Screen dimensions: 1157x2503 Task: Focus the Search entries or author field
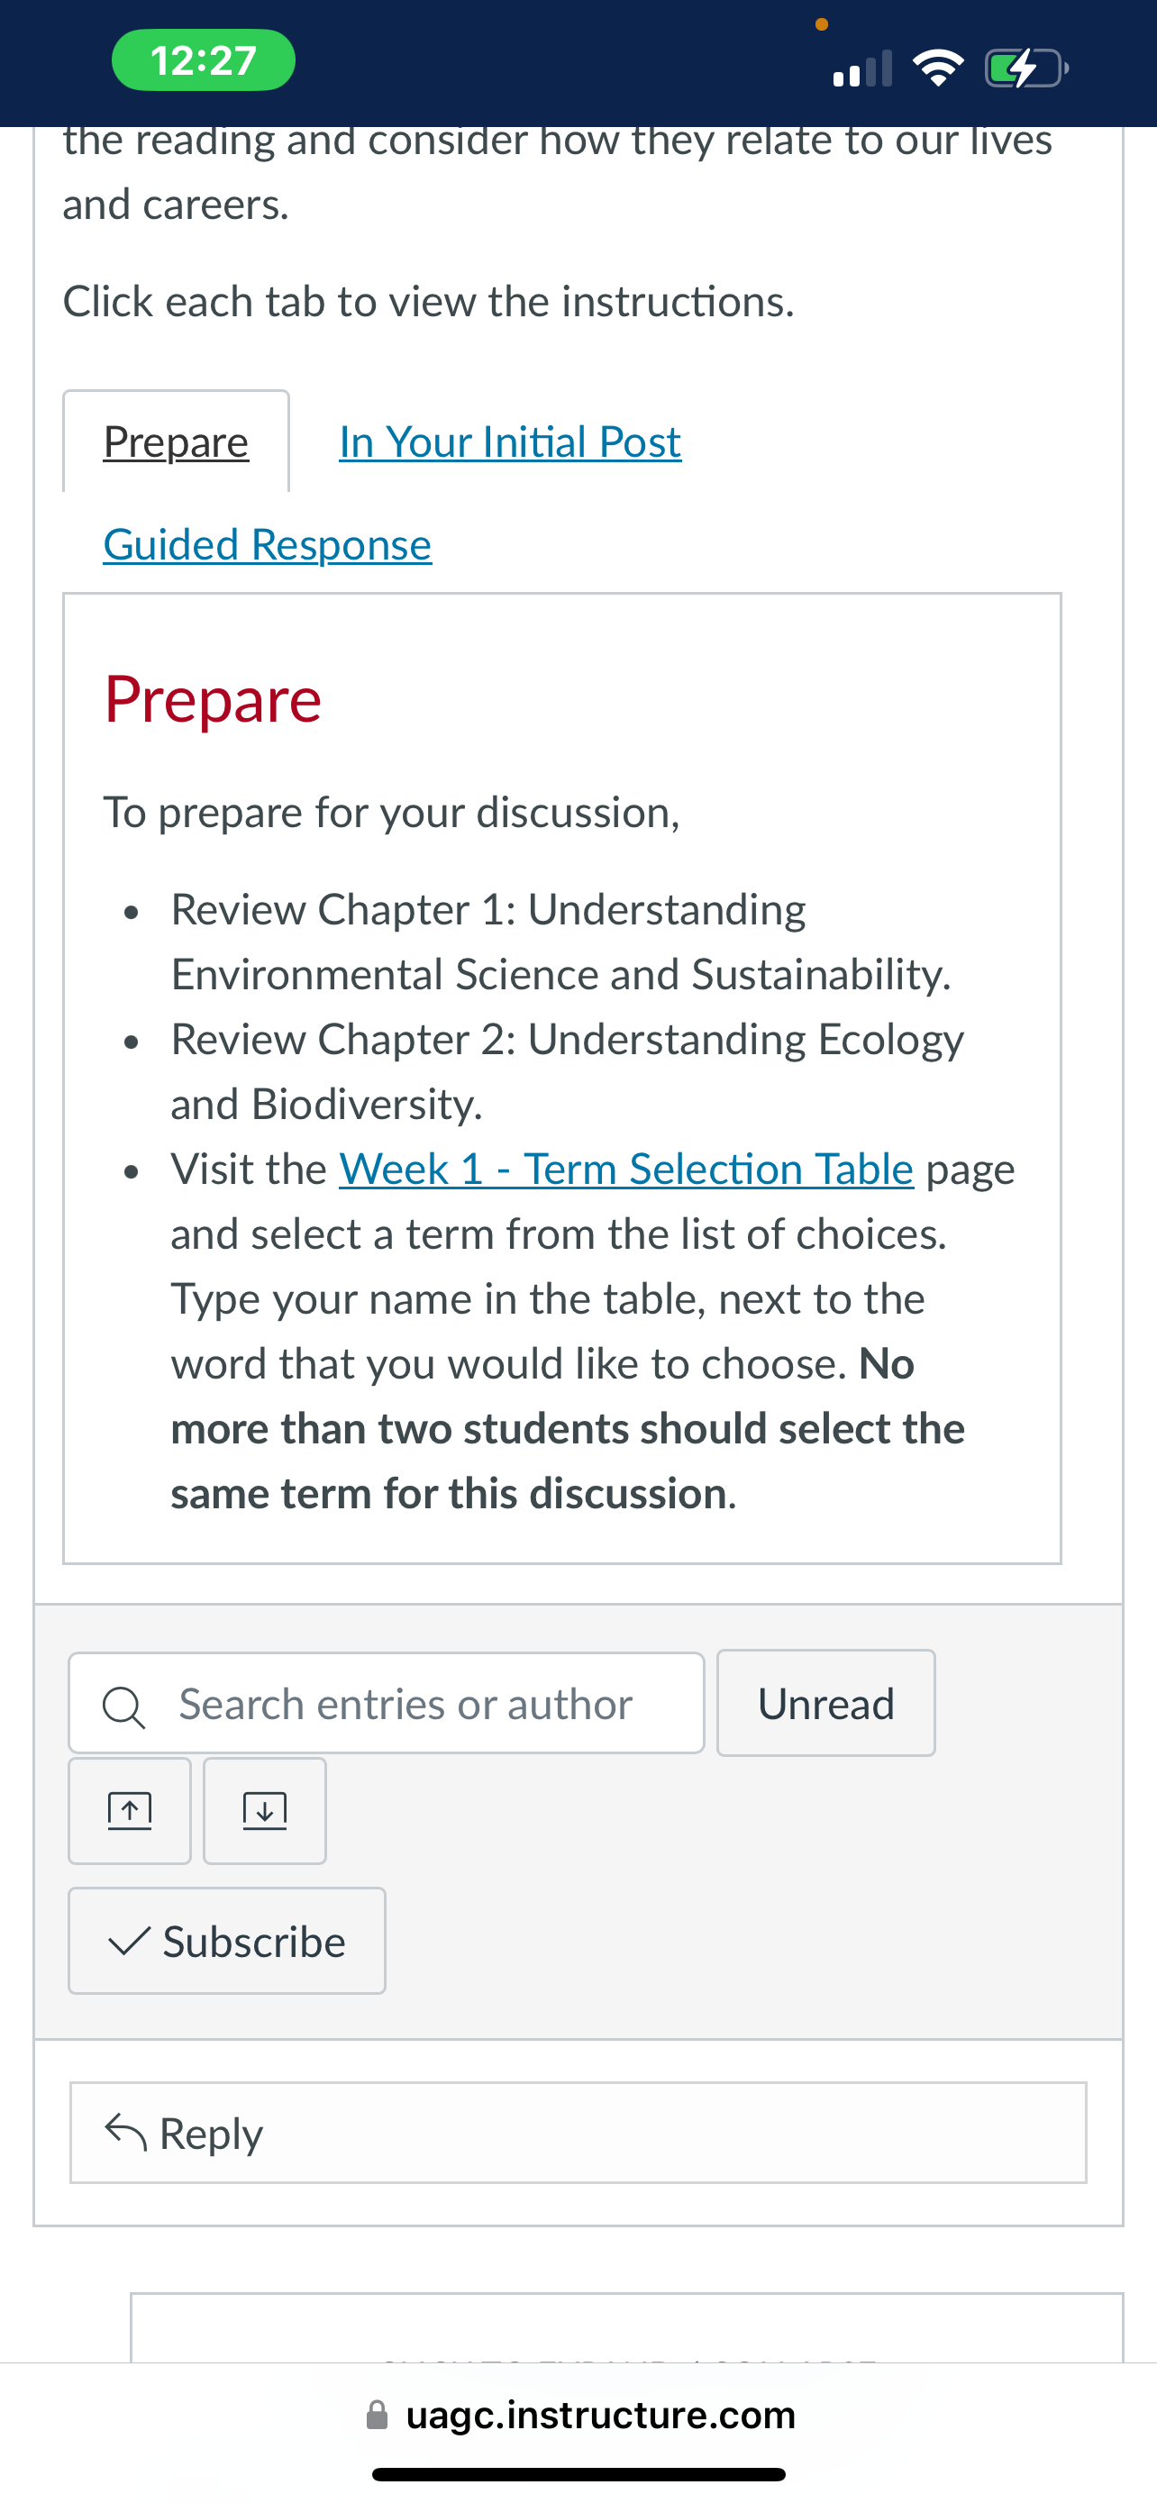click(x=387, y=1703)
